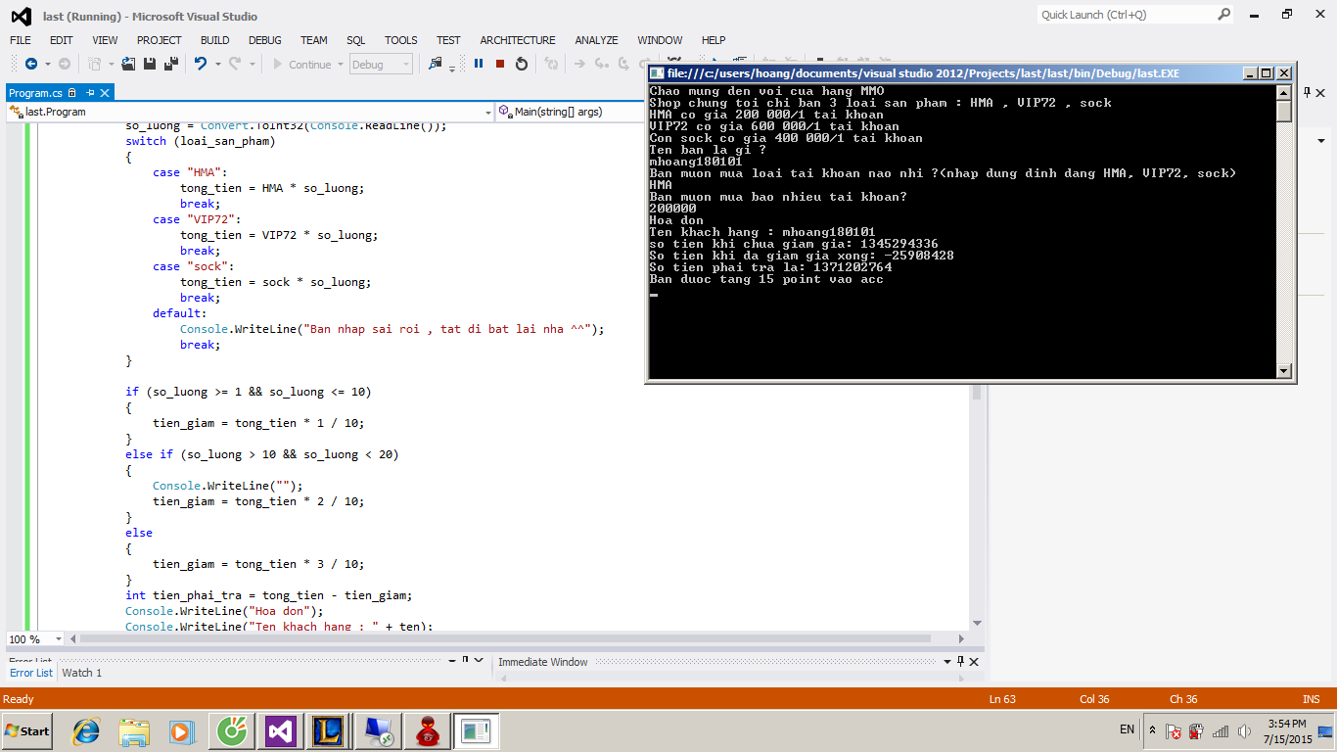Click the Save All toolbar icon
Viewport: 1337px width, 752px height.
coord(170,64)
